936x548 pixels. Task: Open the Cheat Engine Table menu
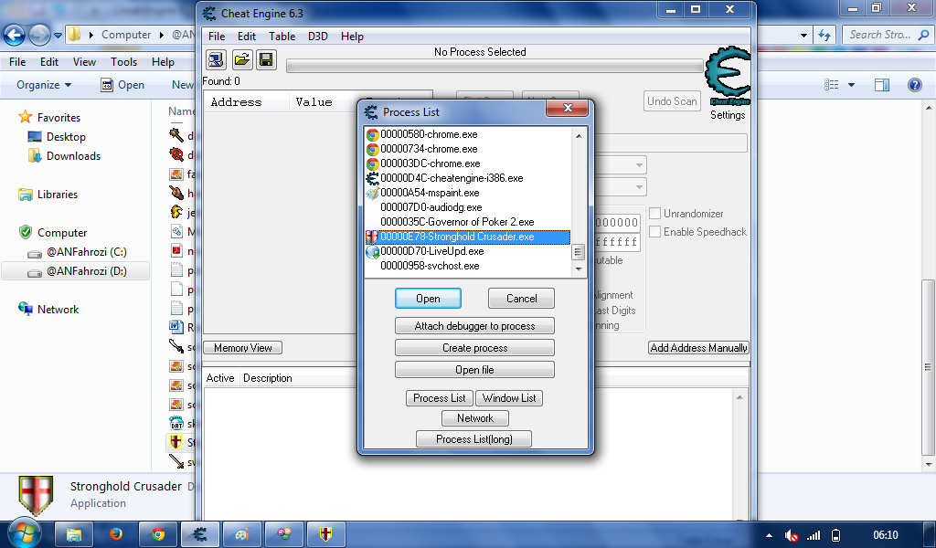[x=282, y=37]
